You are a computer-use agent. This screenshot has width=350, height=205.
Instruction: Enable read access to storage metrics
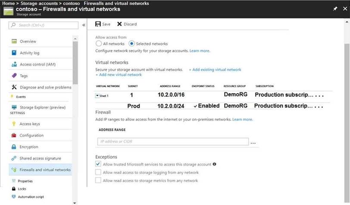pos(98,181)
